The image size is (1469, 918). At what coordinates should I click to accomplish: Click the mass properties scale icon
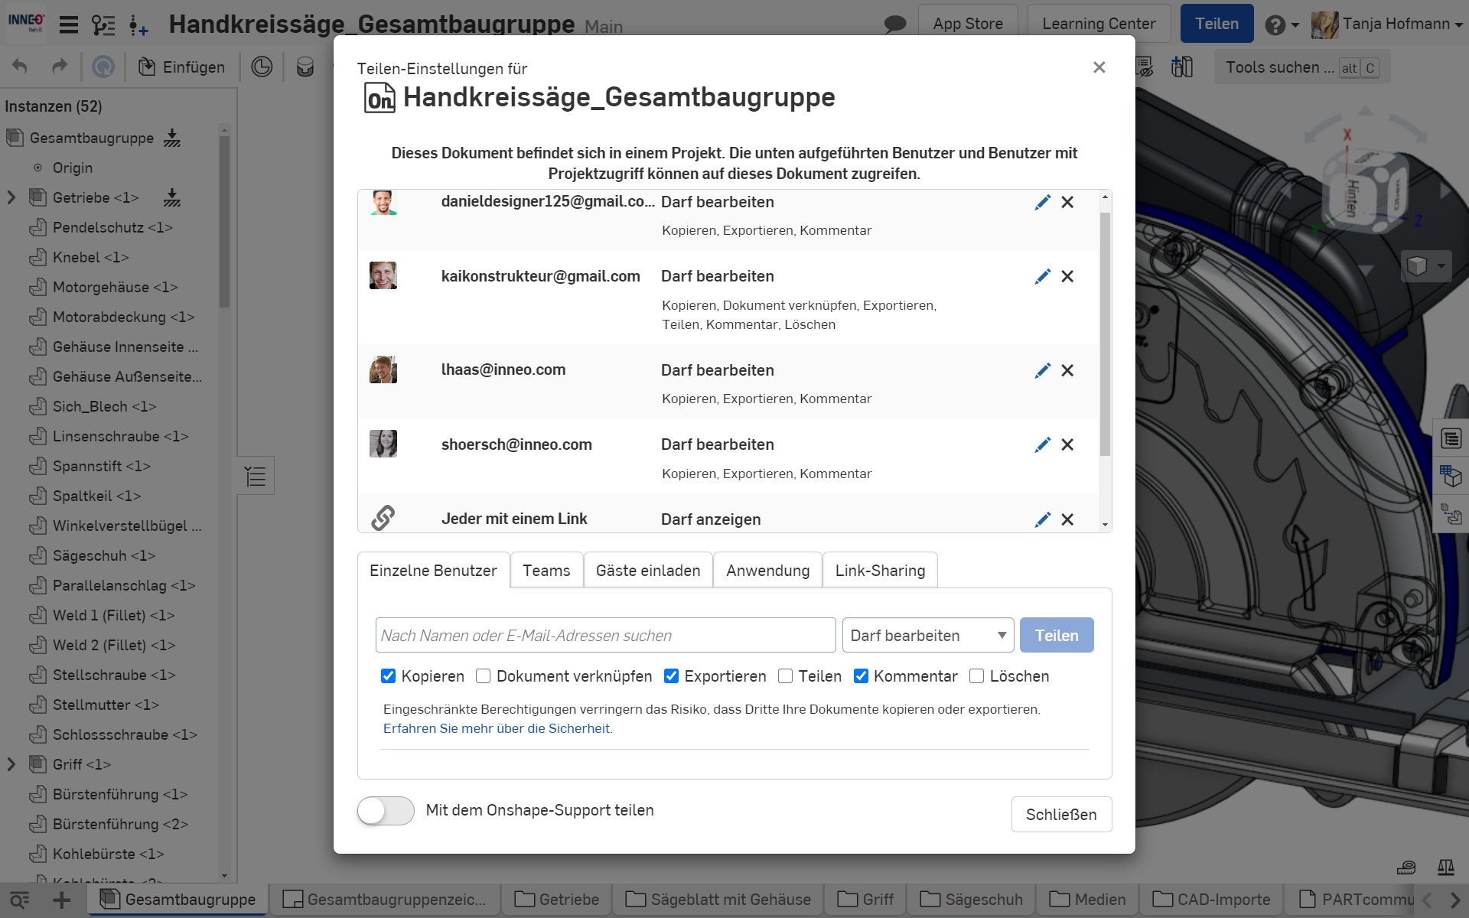tap(1445, 868)
